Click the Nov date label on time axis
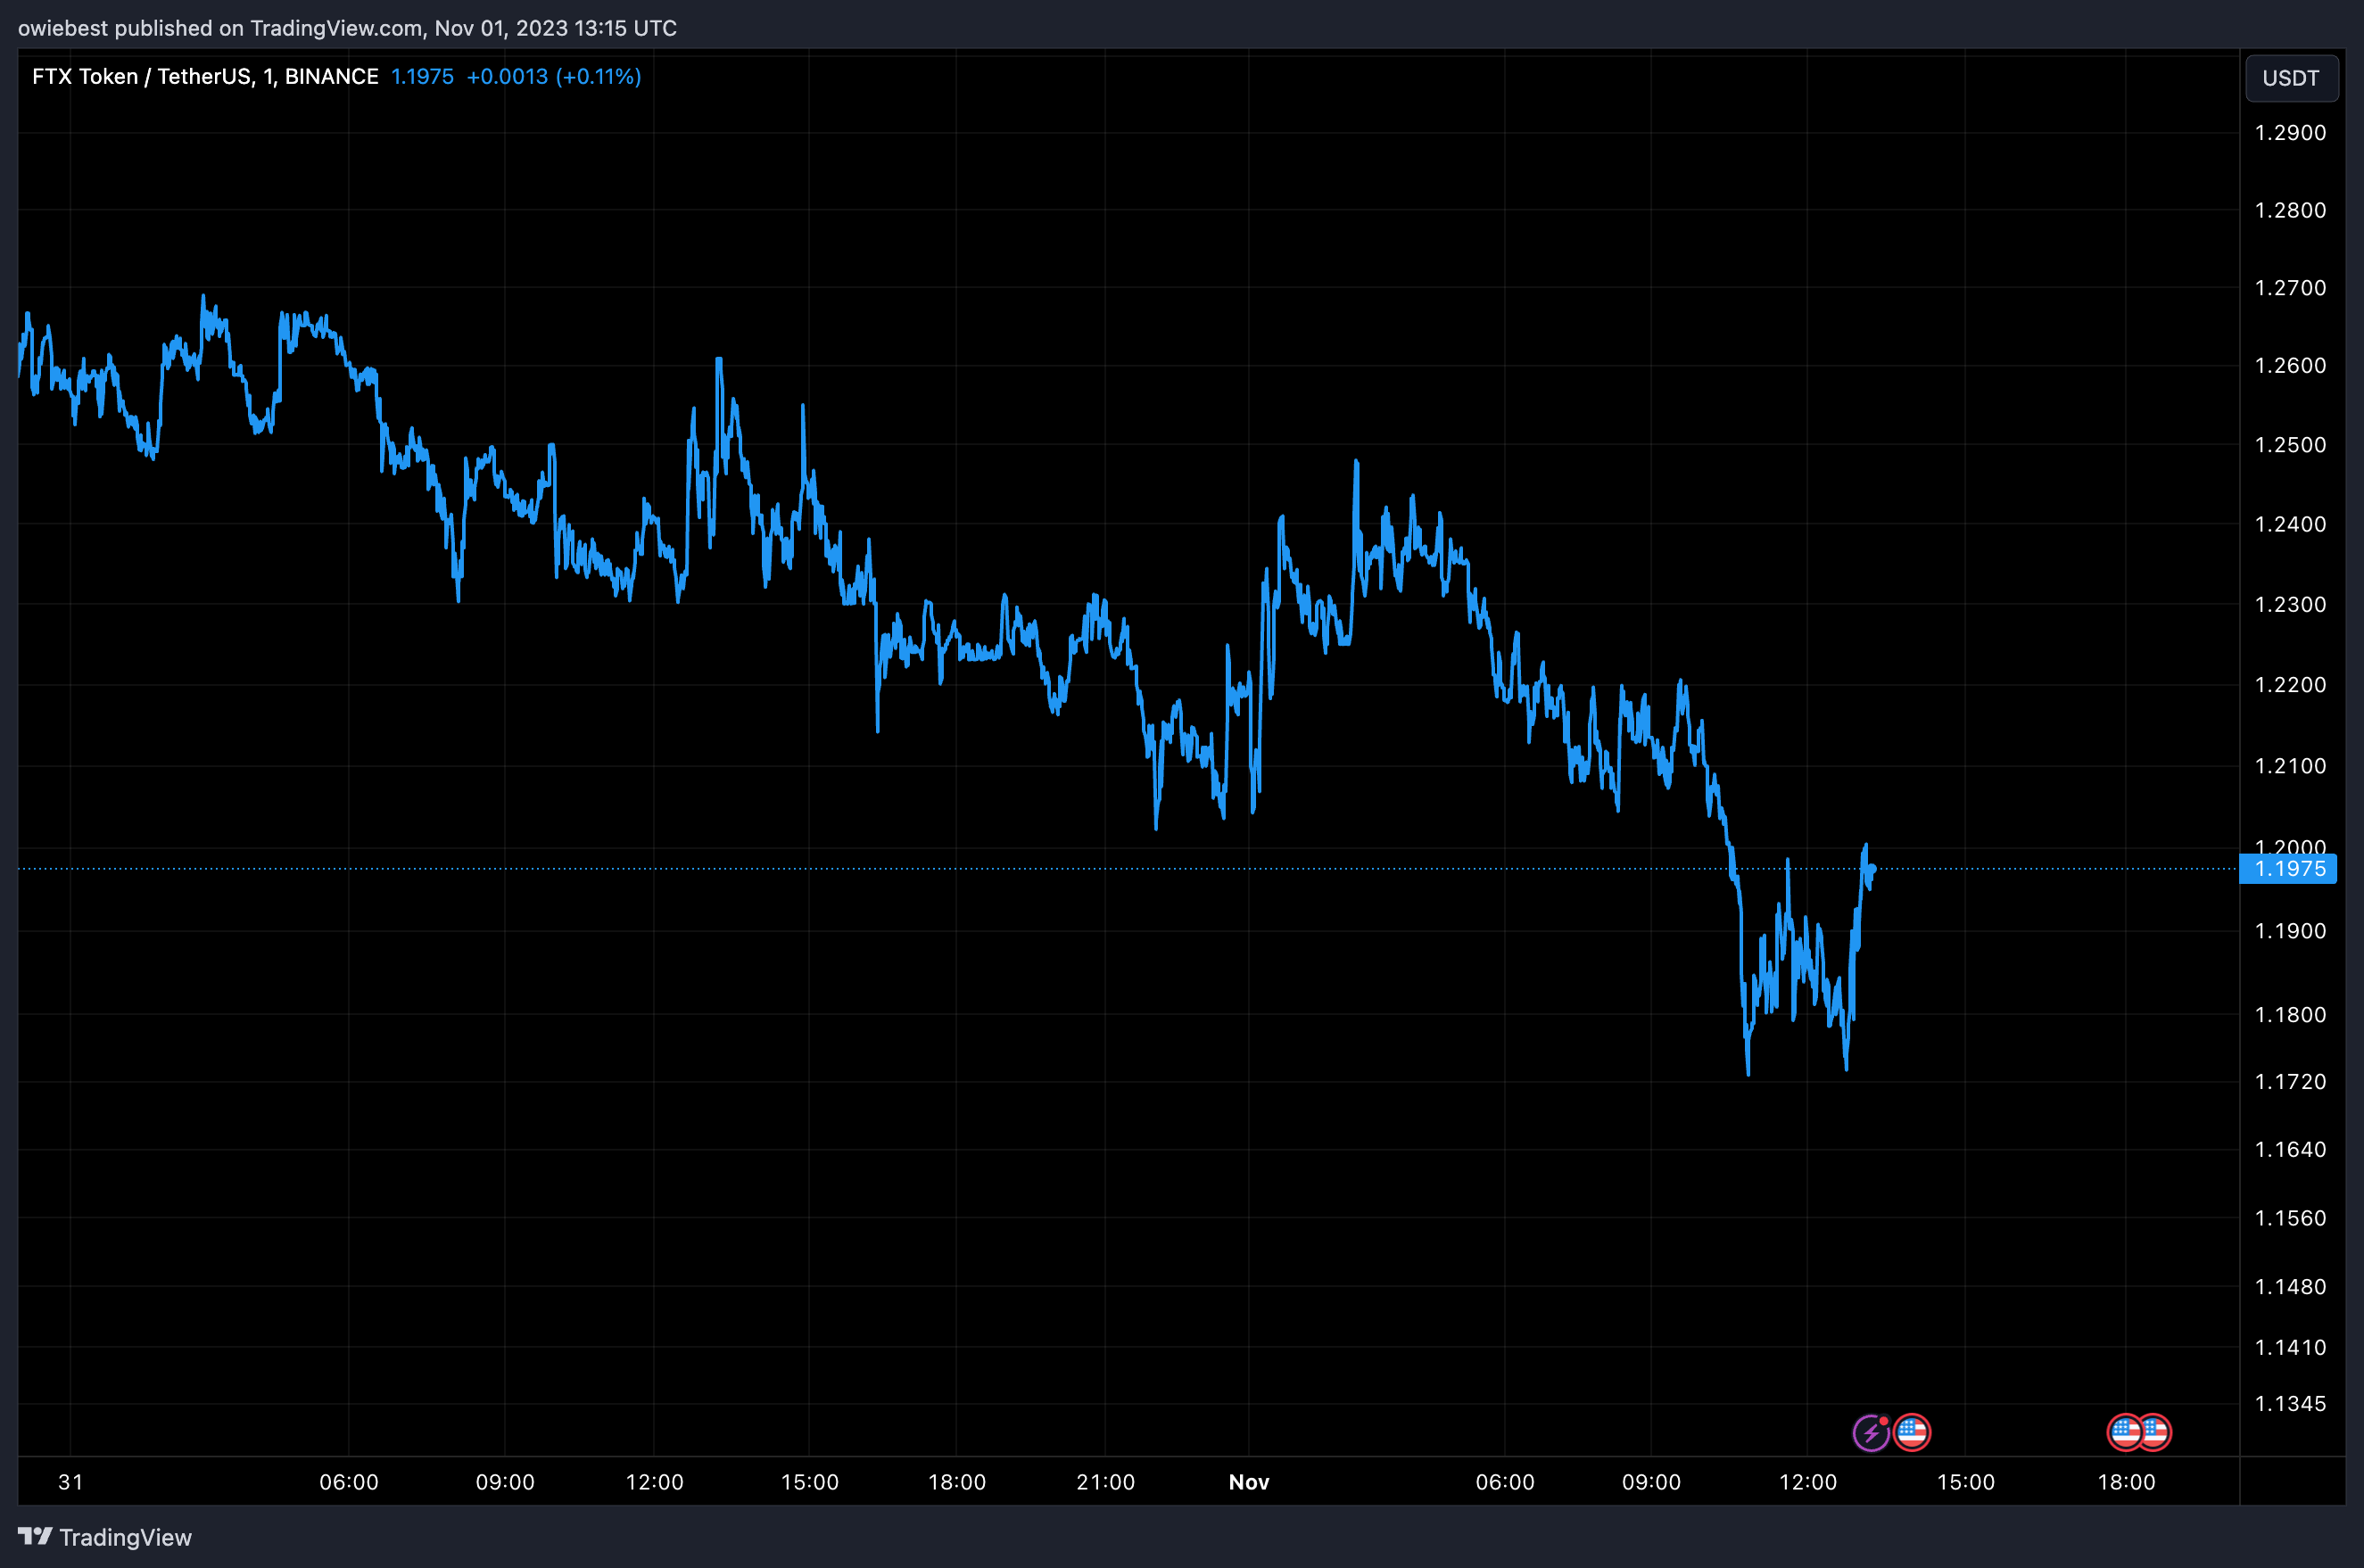The height and width of the screenshot is (1568, 2364). tap(1249, 1482)
